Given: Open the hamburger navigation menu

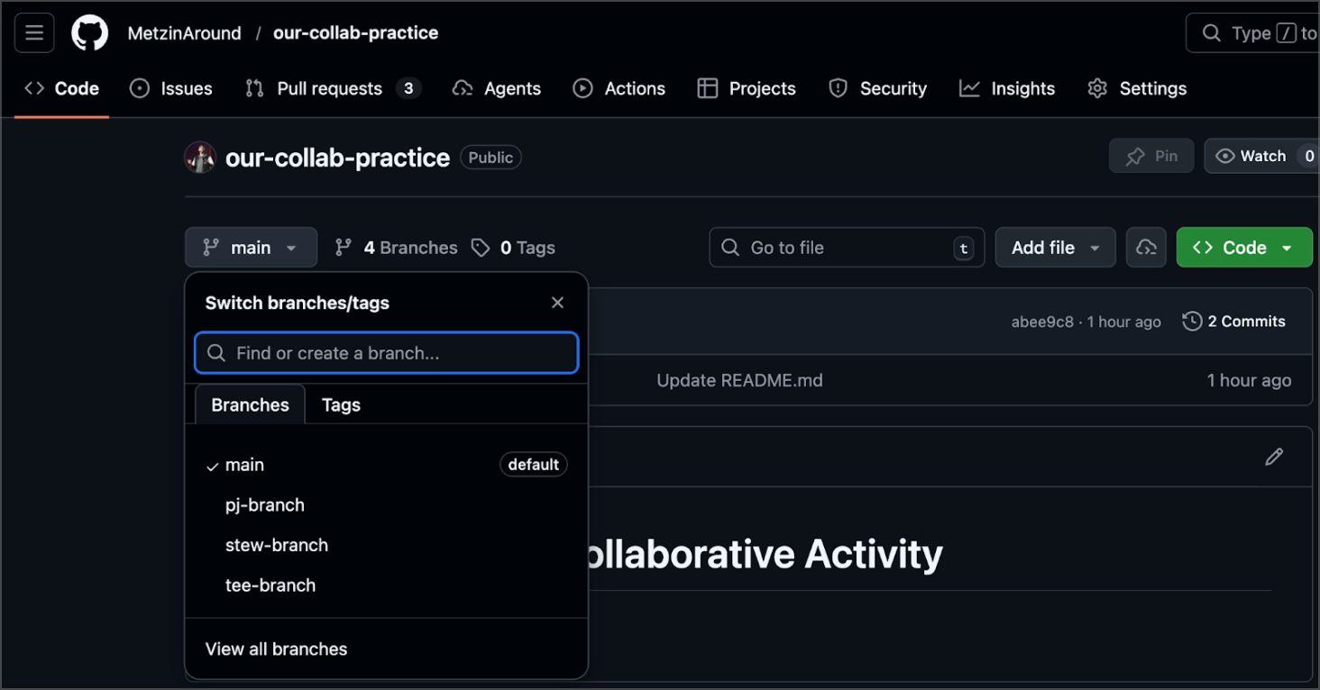Looking at the screenshot, I should pos(34,33).
